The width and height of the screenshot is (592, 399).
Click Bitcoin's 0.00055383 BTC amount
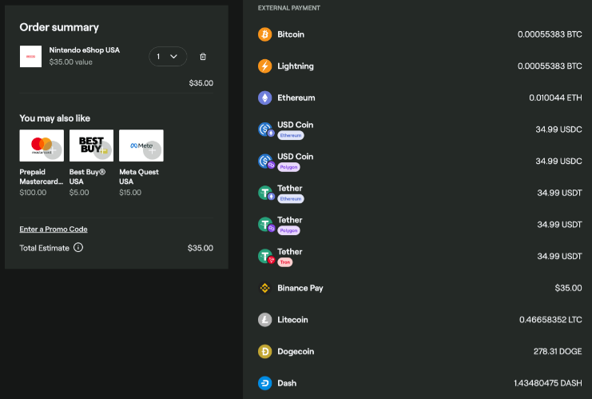pos(550,34)
